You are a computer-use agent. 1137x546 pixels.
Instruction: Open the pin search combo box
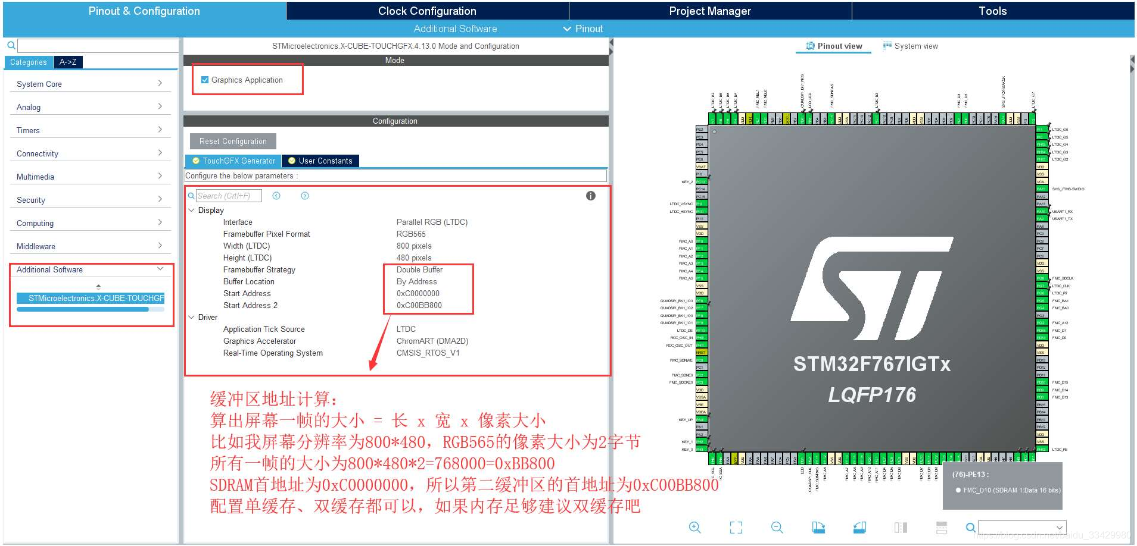(1022, 528)
